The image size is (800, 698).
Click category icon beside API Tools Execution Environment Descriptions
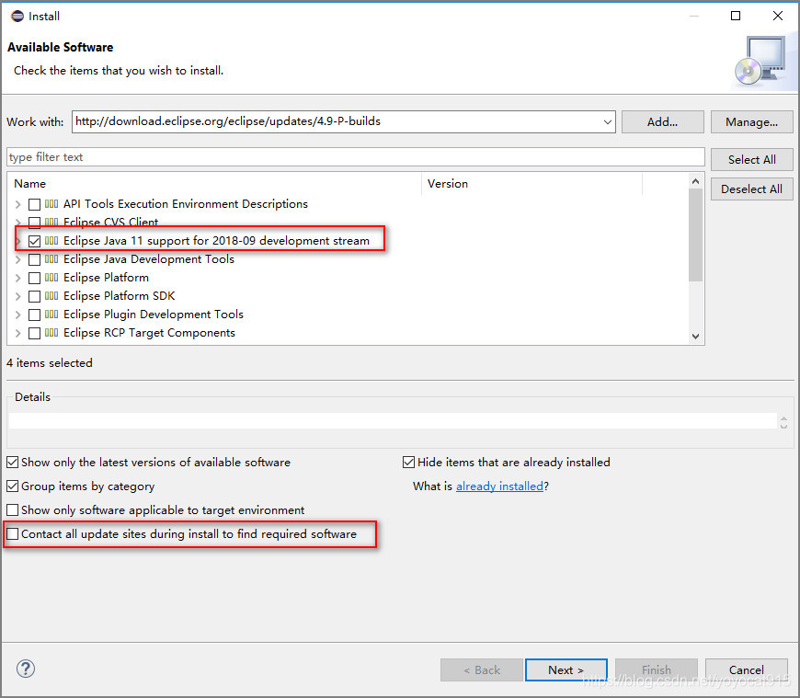(x=51, y=203)
